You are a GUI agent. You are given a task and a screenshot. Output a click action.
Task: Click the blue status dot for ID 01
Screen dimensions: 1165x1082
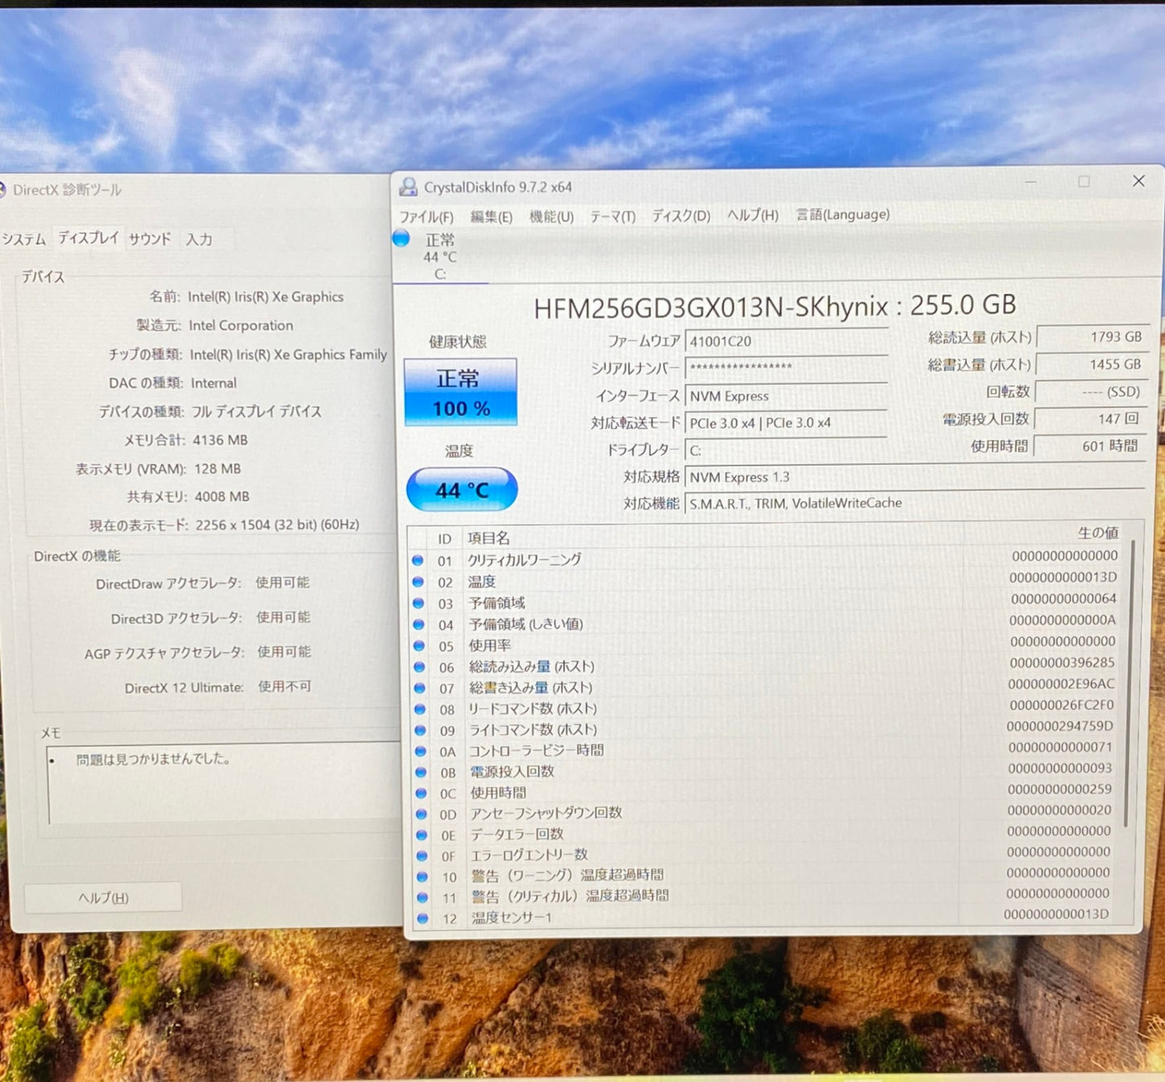418,560
